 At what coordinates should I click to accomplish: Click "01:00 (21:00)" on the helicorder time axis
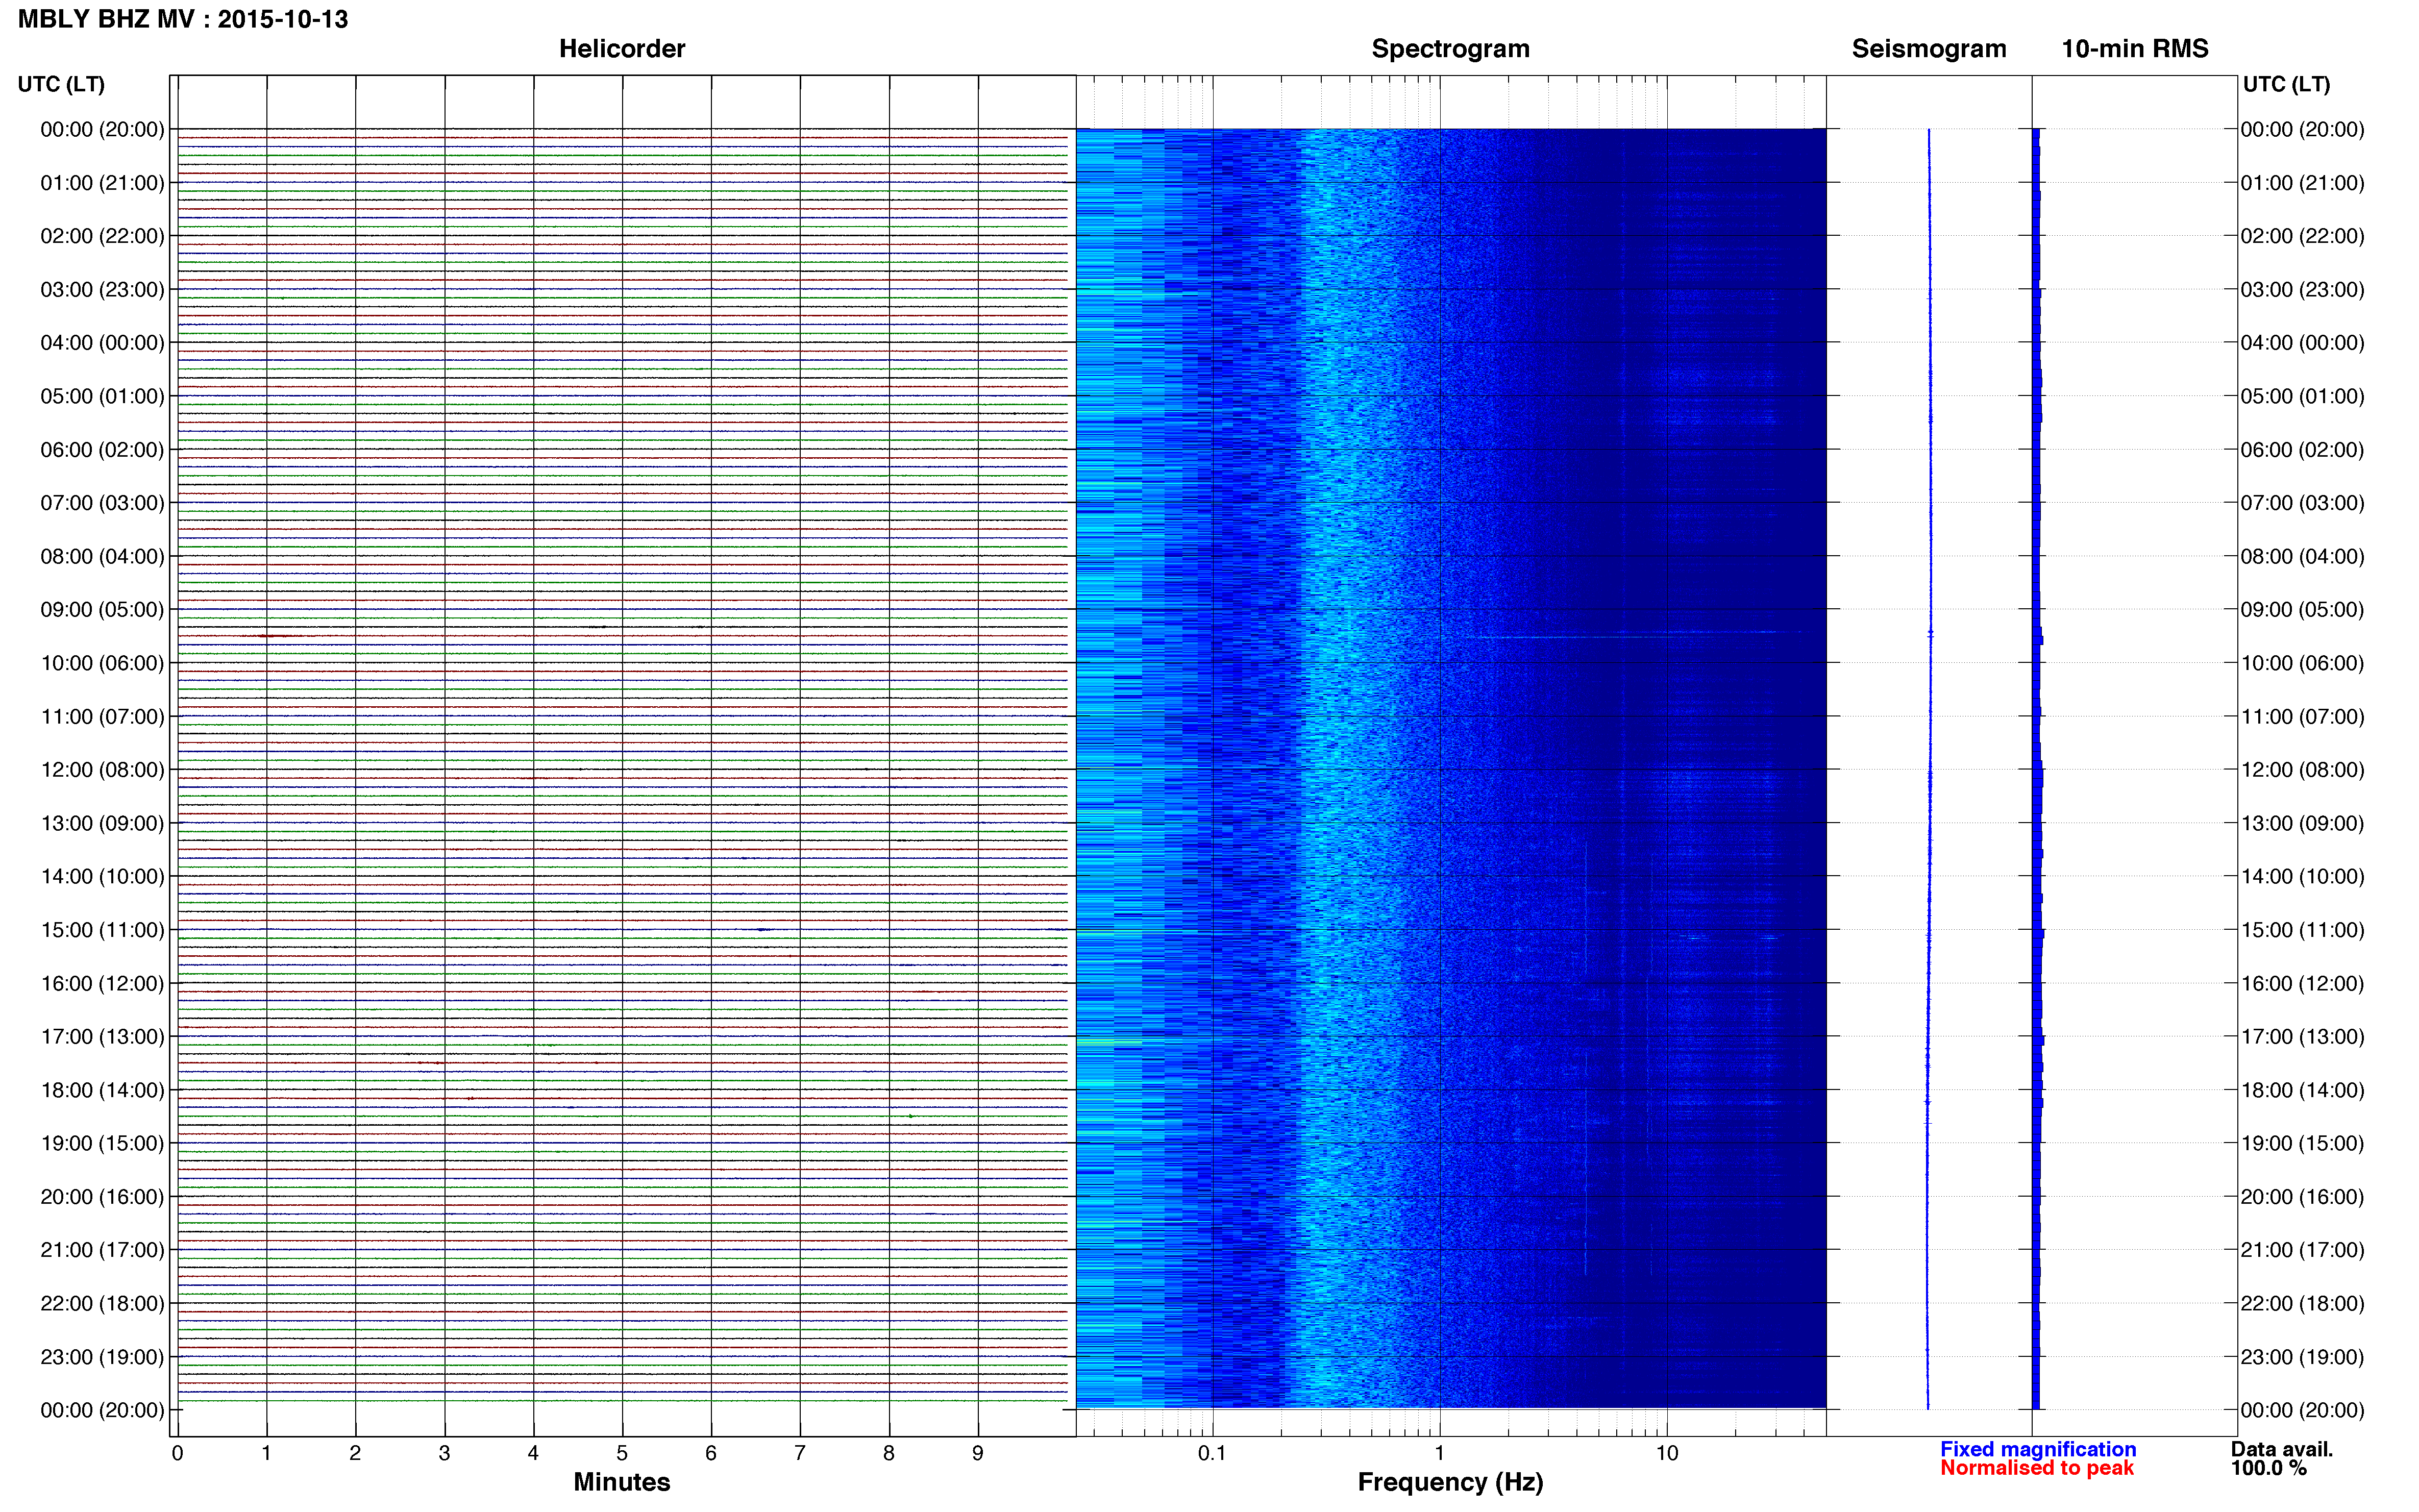(102, 183)
